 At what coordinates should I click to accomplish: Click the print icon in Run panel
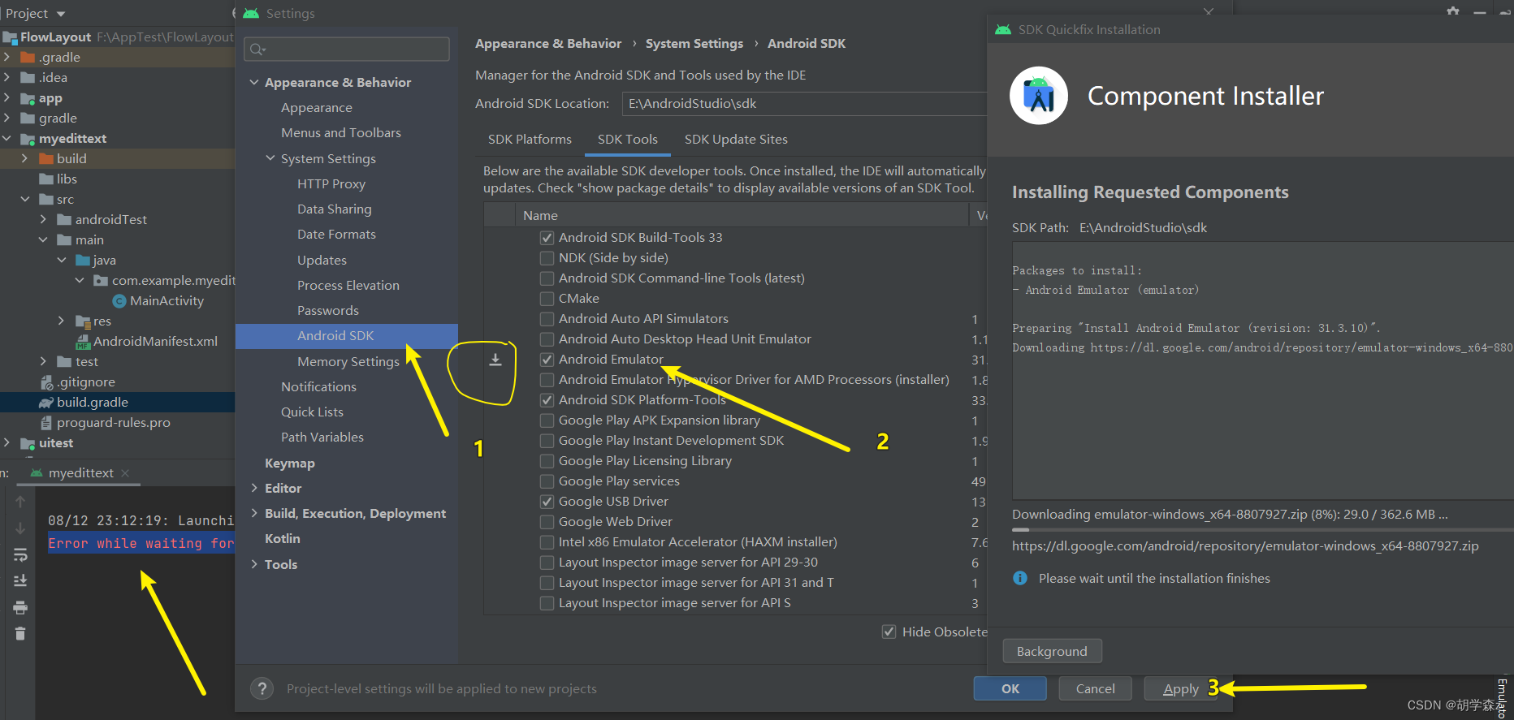point(20,608)
